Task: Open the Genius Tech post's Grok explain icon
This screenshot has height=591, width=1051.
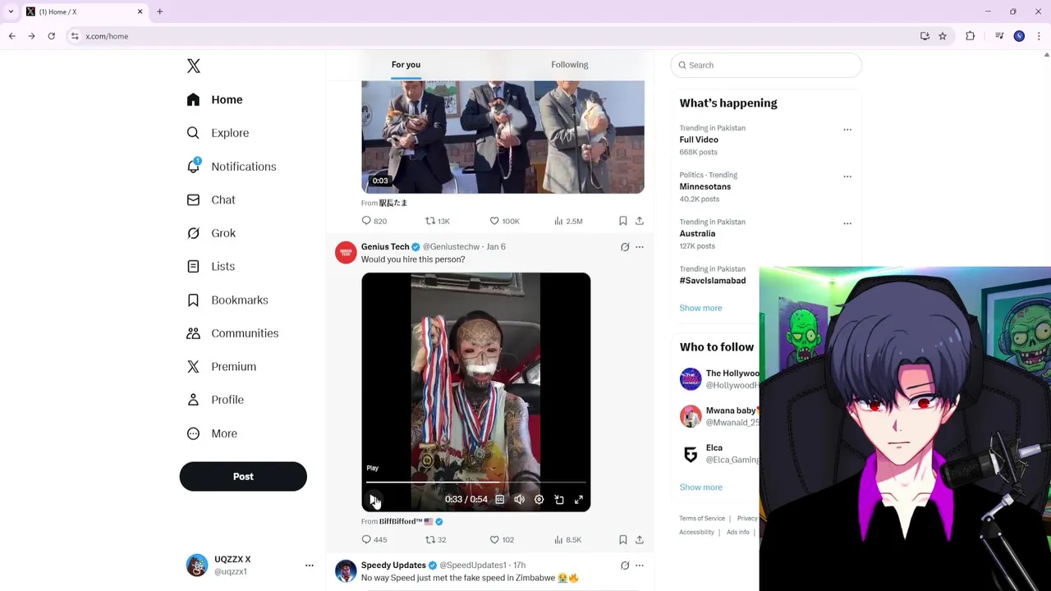Action: pos(625,247)
